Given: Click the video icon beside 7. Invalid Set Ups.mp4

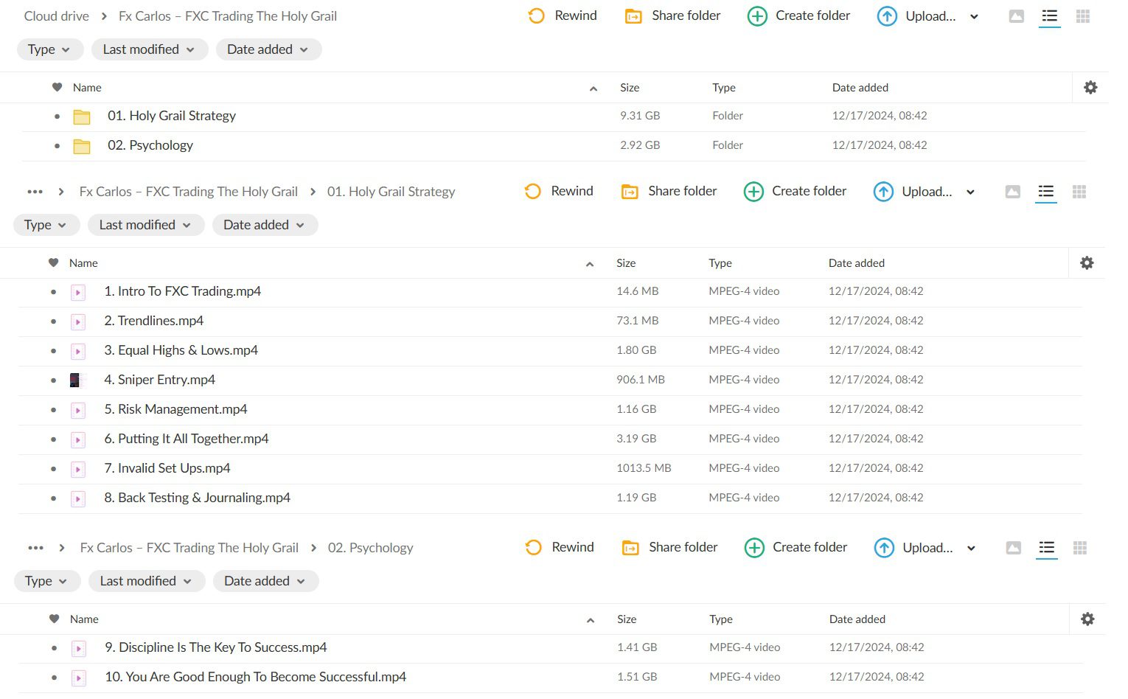Looking at the screenshot, I should pyautogui.click(x=77, y=469).
